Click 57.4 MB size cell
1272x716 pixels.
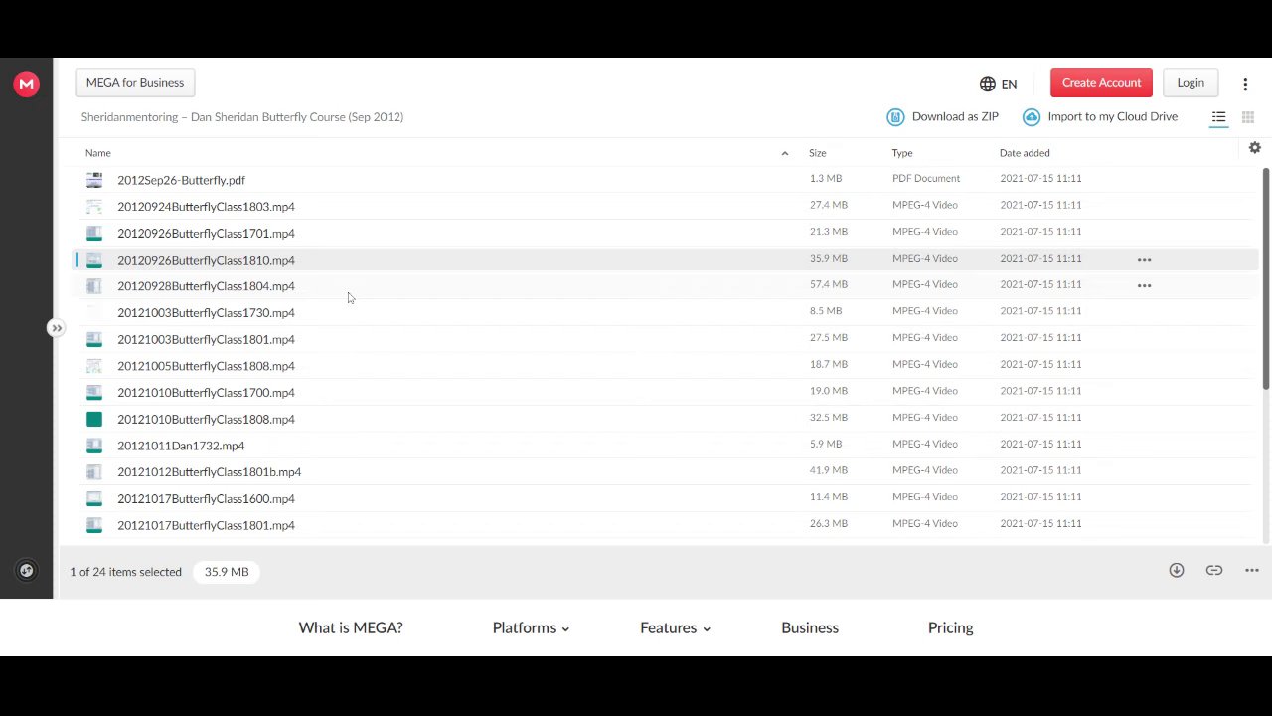pos(828,284)
